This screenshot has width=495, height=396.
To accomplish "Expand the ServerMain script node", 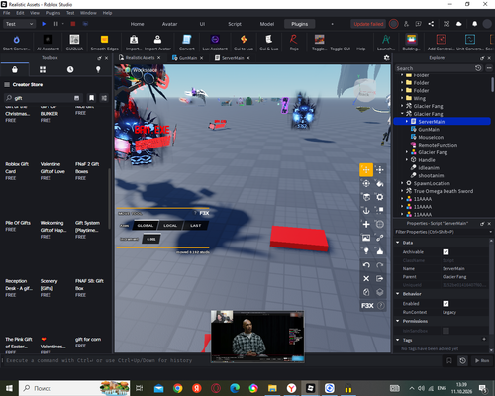I will (407, 122).
